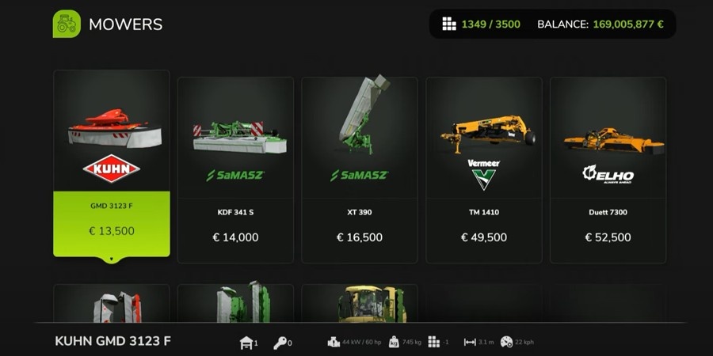This screenshot has width=713, height=356.
Task: Open the green folded mower in second row
Action: 235,303
